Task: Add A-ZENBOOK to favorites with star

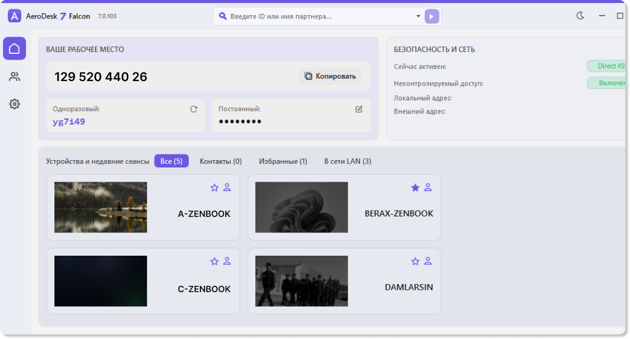Action: click(215, 187)
